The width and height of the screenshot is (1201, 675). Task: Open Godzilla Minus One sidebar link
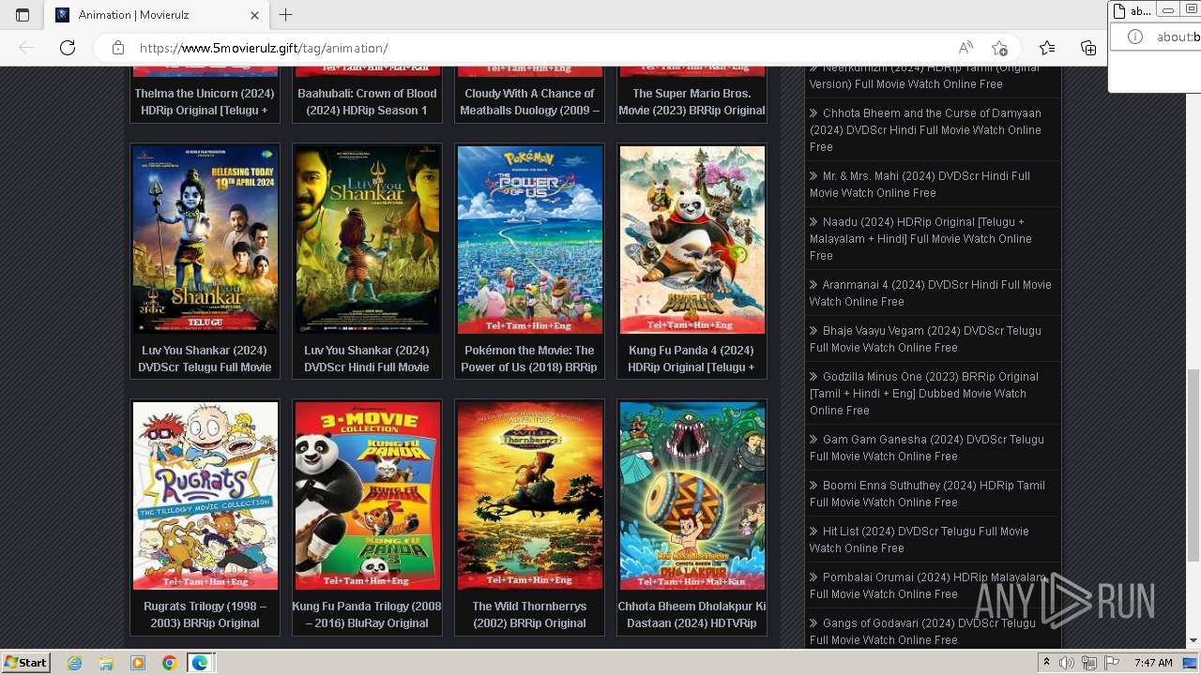pos(924,394)
